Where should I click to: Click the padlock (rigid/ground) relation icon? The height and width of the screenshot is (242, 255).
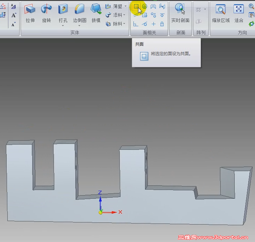click(162, 24)
